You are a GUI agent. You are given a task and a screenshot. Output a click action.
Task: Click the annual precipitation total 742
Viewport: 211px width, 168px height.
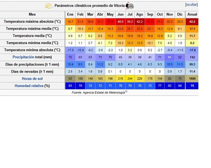pyautogui.click(x=192, y=57)
